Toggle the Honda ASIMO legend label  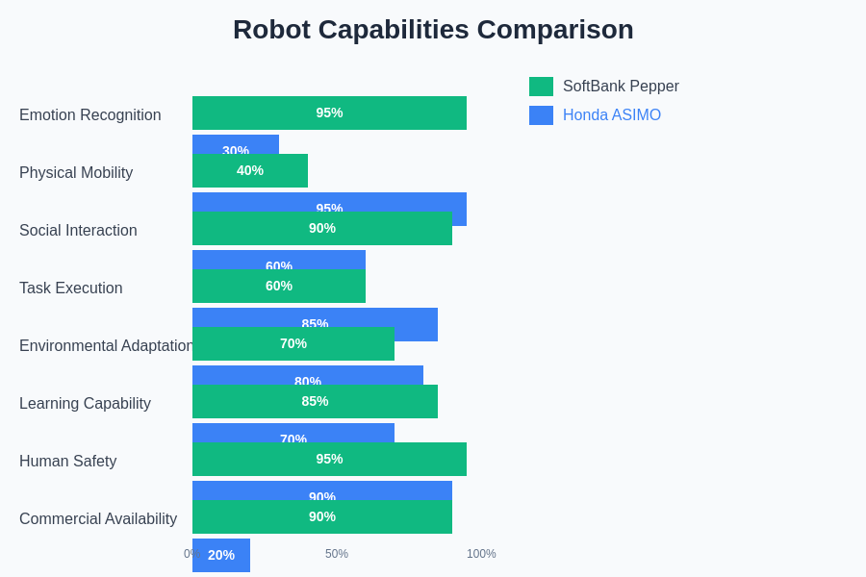point(612,115)
